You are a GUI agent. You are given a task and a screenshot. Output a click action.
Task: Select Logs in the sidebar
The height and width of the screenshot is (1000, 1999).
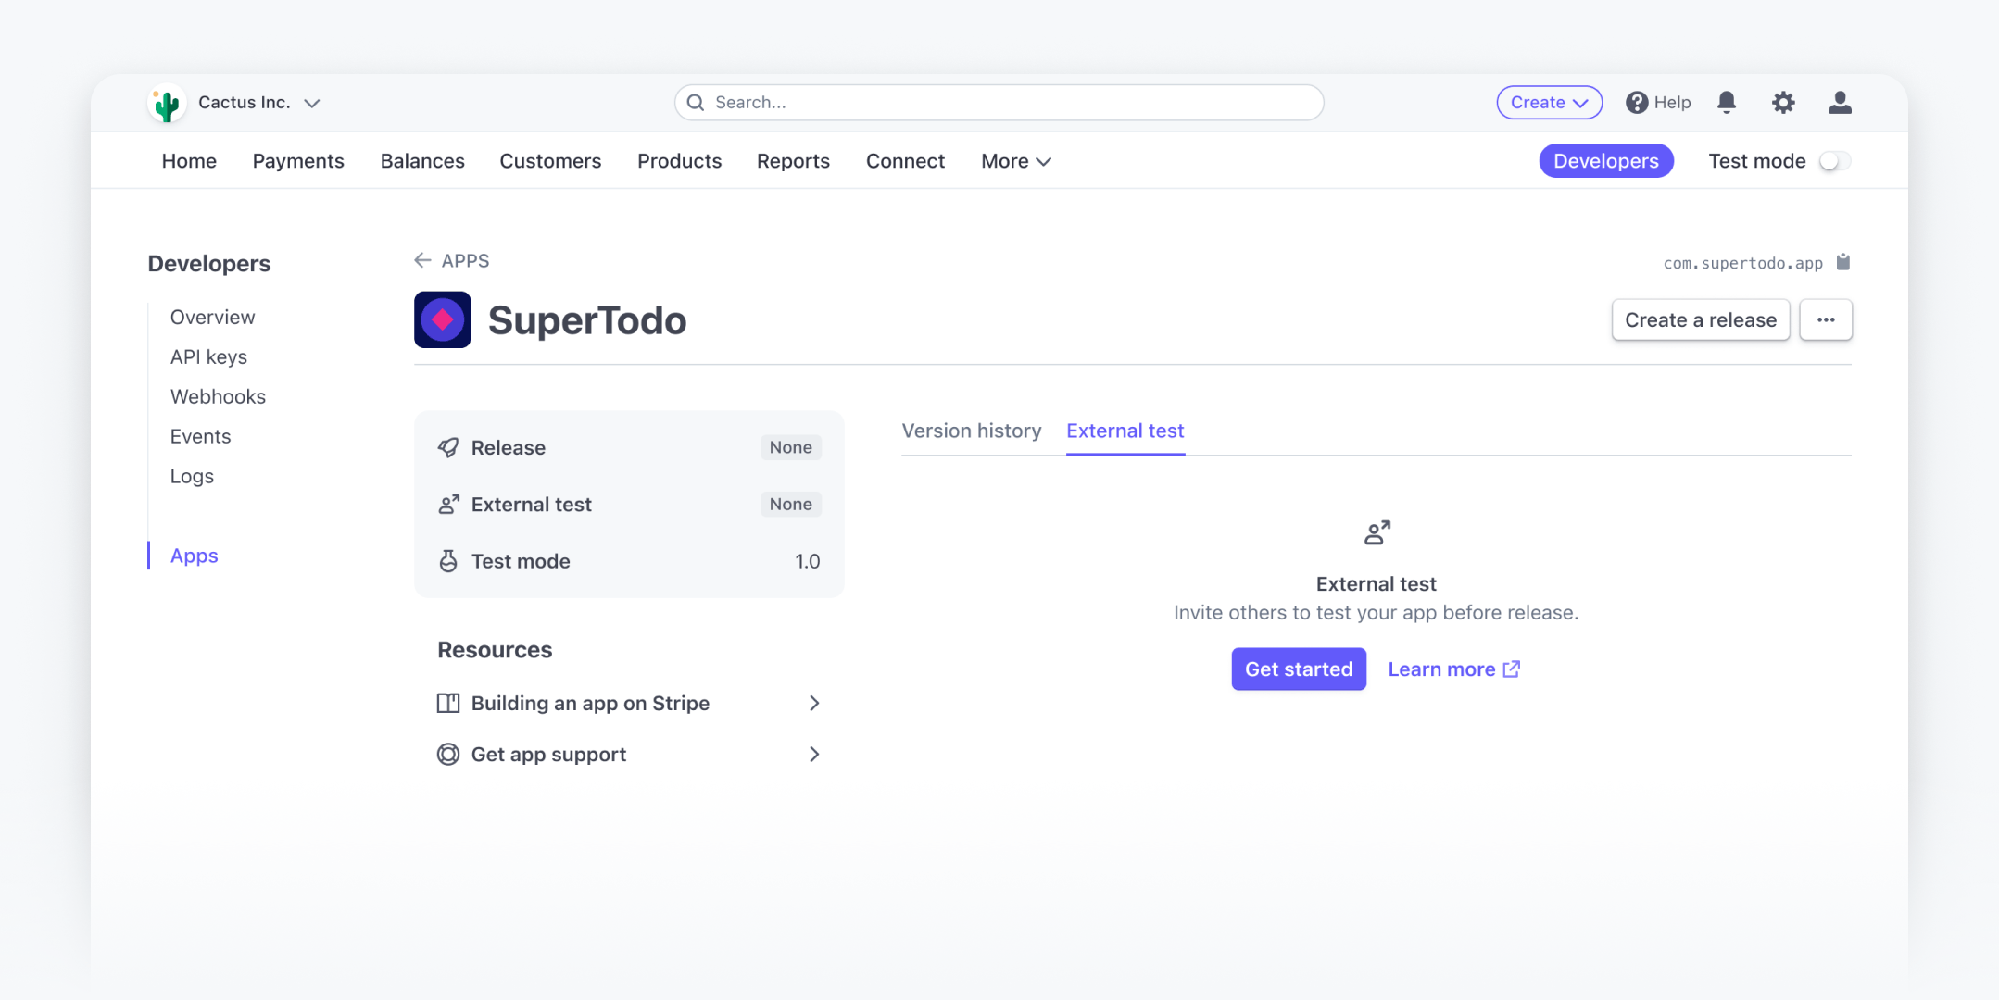coord(192,477)
